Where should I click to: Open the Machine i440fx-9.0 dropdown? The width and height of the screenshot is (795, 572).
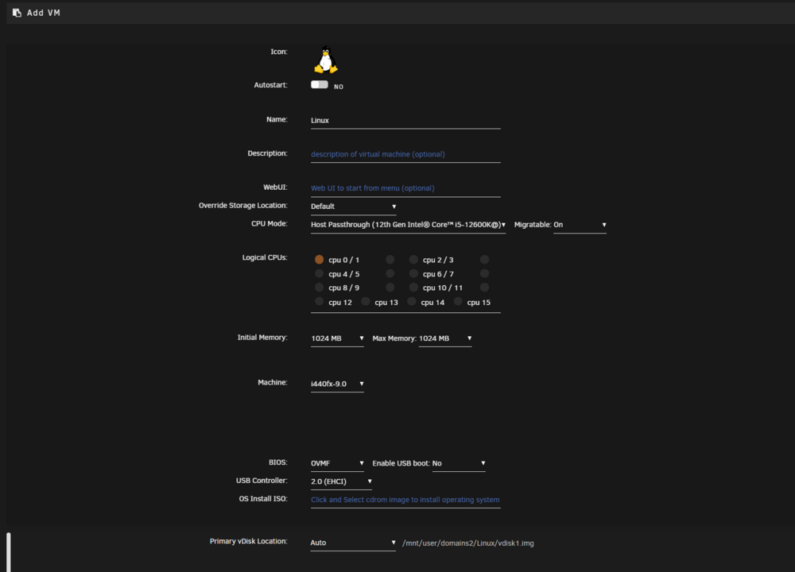(337, 384)
